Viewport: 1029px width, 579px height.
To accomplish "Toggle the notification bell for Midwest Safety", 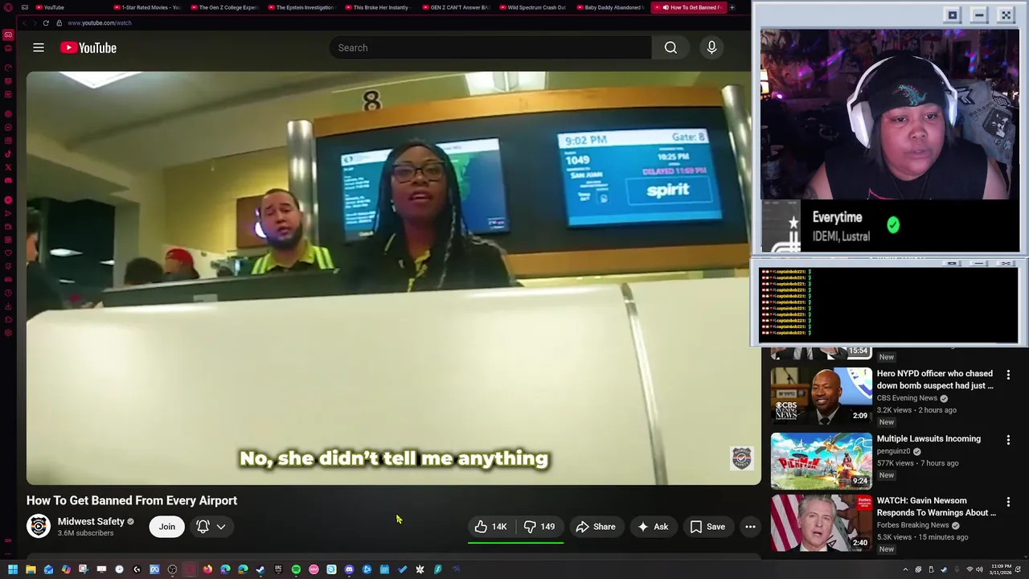I will (203, 527).
